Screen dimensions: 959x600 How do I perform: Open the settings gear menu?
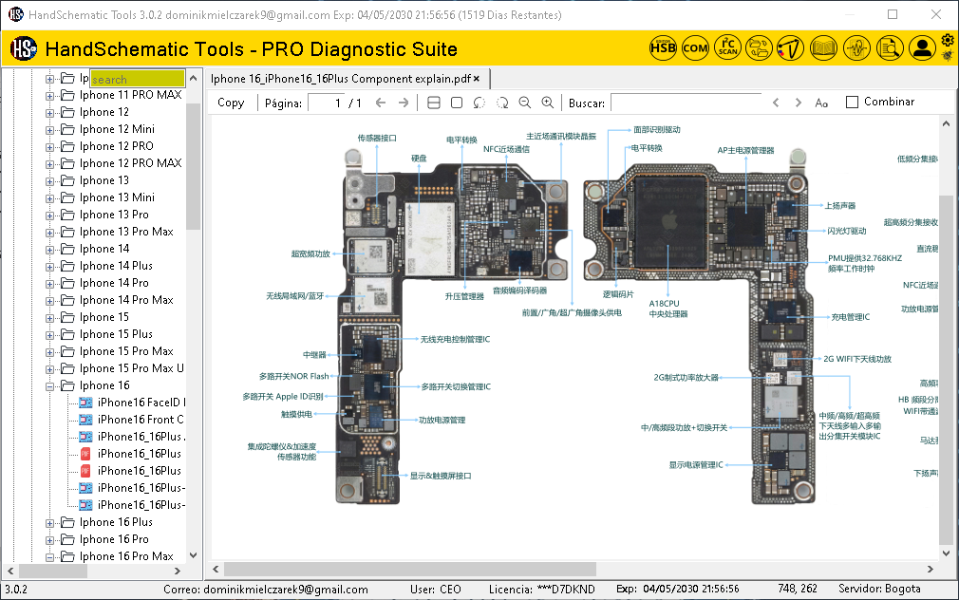point(947,42)
